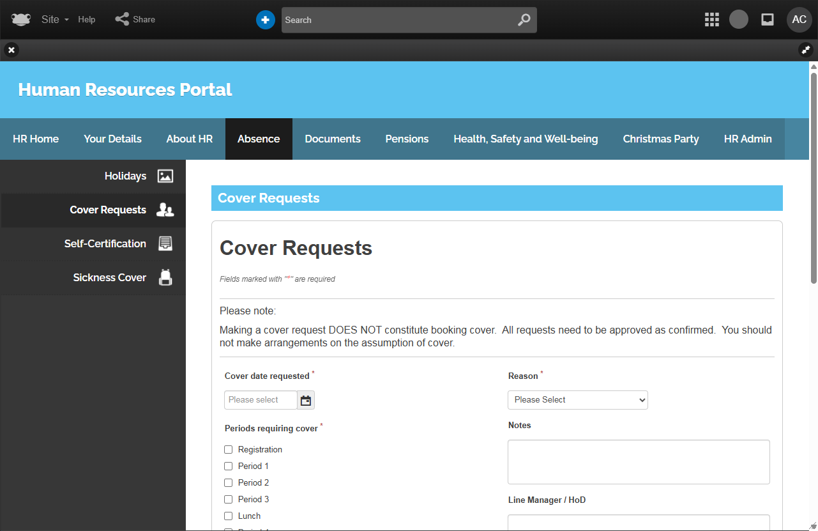
Task: Click the page vertical scrollbar
Action: [x=813, y=173]
